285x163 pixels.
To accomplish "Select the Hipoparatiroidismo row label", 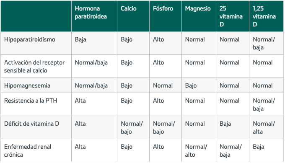I will (x=30, y=39).
